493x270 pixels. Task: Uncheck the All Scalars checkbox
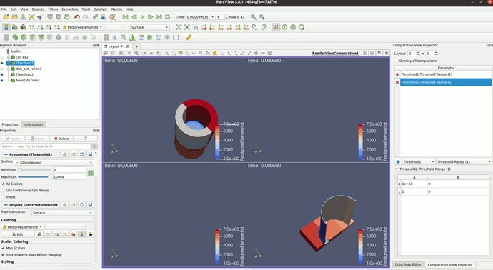[3, 184]
